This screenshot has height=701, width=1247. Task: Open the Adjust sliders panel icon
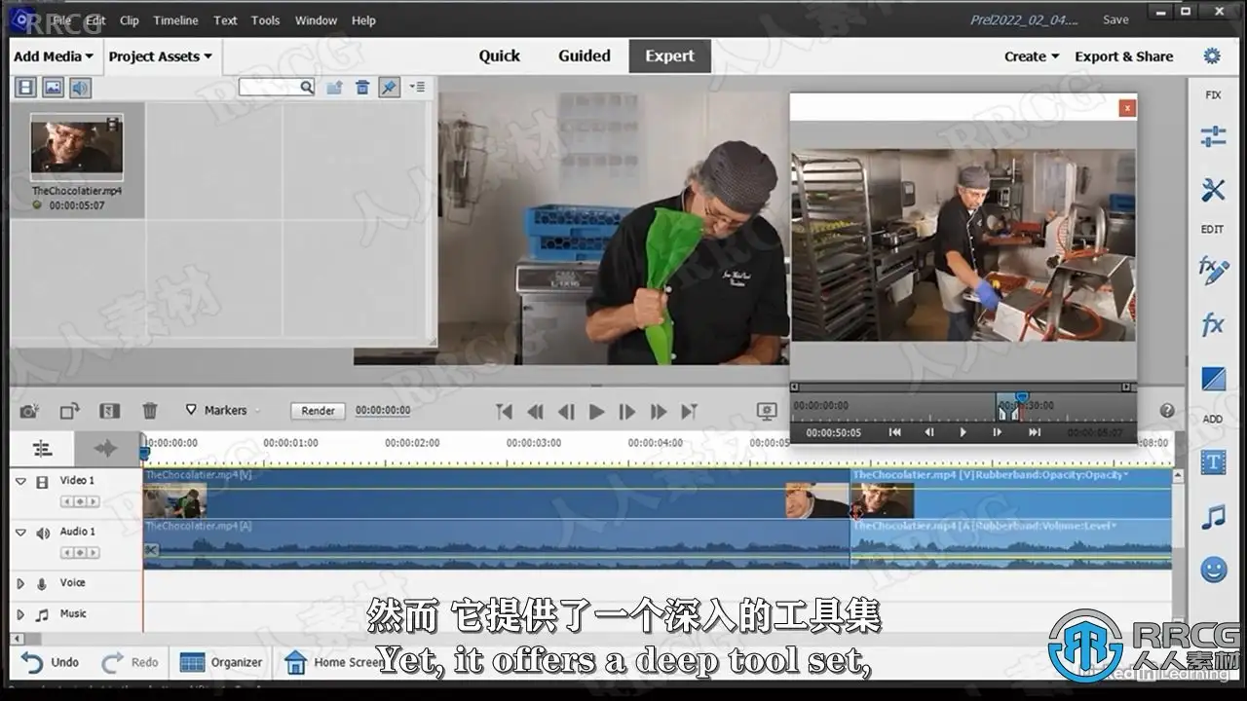[1213, 137]
